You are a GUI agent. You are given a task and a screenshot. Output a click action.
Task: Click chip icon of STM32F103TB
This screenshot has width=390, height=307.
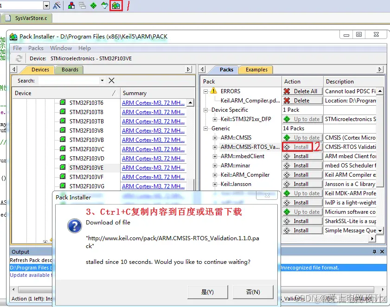pos(63,121)
